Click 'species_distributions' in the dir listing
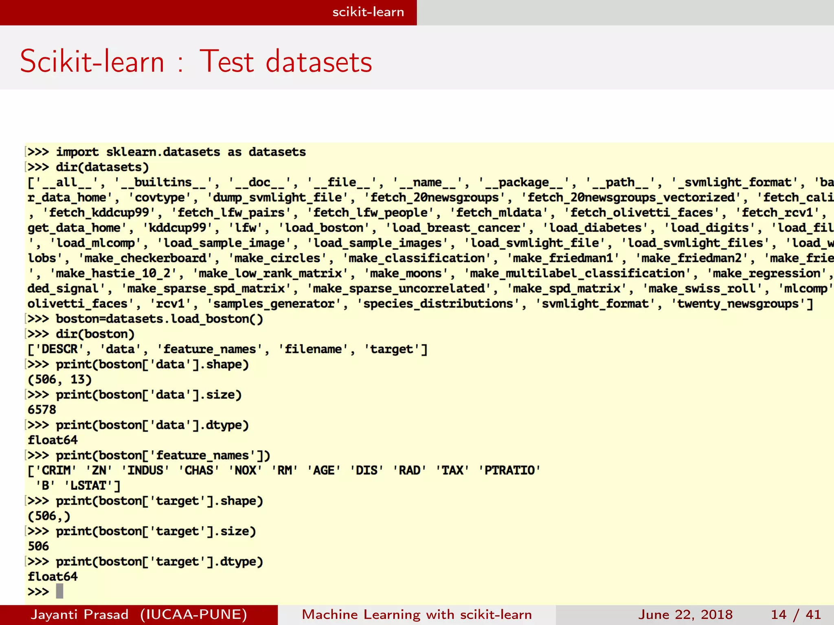This screenshot has height=625, width=834. pos(438,304)
